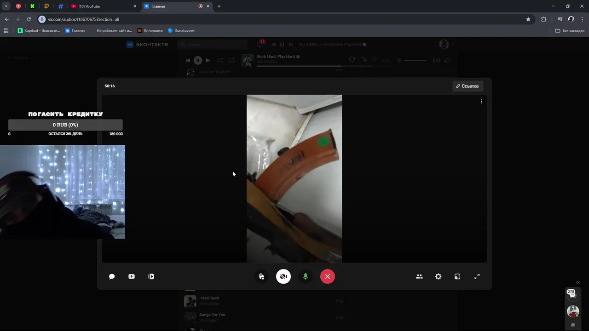The width and height of the screenshot is (589, 331).
Task: Pause playback in the VK audio player
Action: (x=198, y=60)
